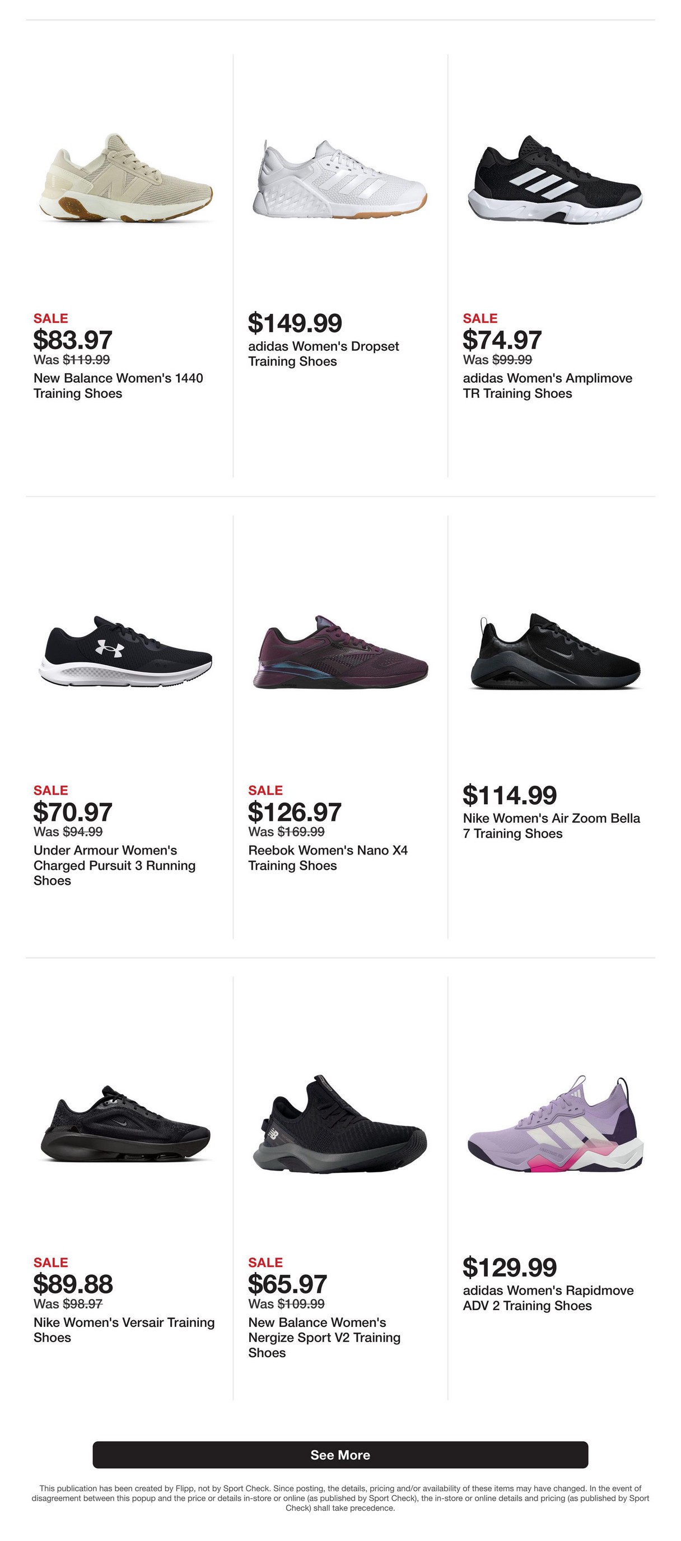Open the New Balance Nergize Sport V2 image

point(339,1124)
